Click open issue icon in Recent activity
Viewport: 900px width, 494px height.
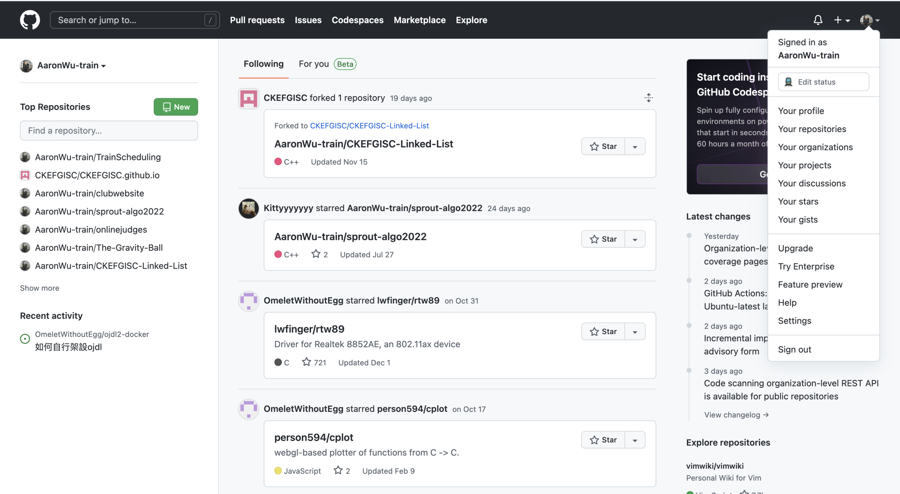(x=25, y=339)
